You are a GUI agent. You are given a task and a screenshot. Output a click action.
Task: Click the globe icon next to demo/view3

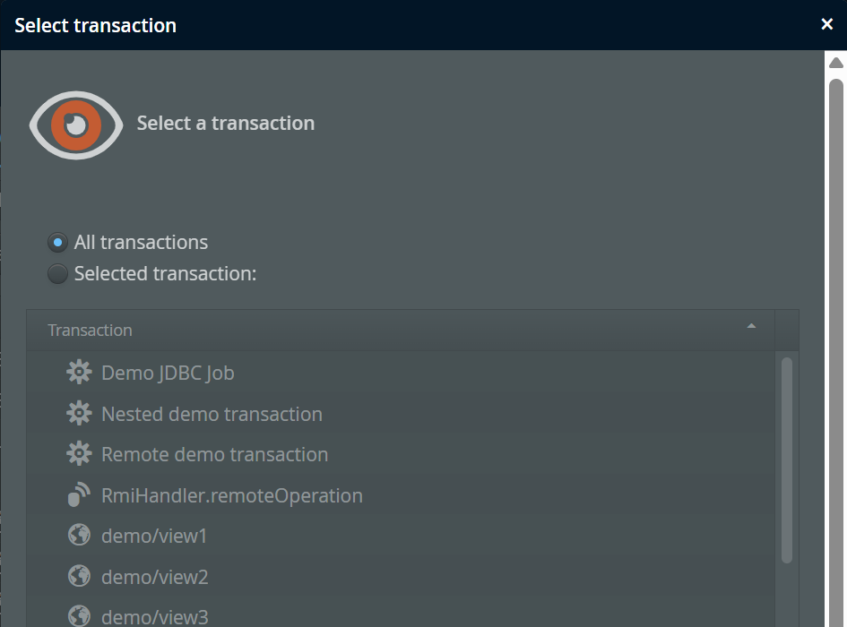(x=79, y=616)
